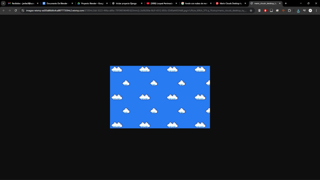Open the media controls icon
This screenshot has width=320, height=180.
pos(304,10)
